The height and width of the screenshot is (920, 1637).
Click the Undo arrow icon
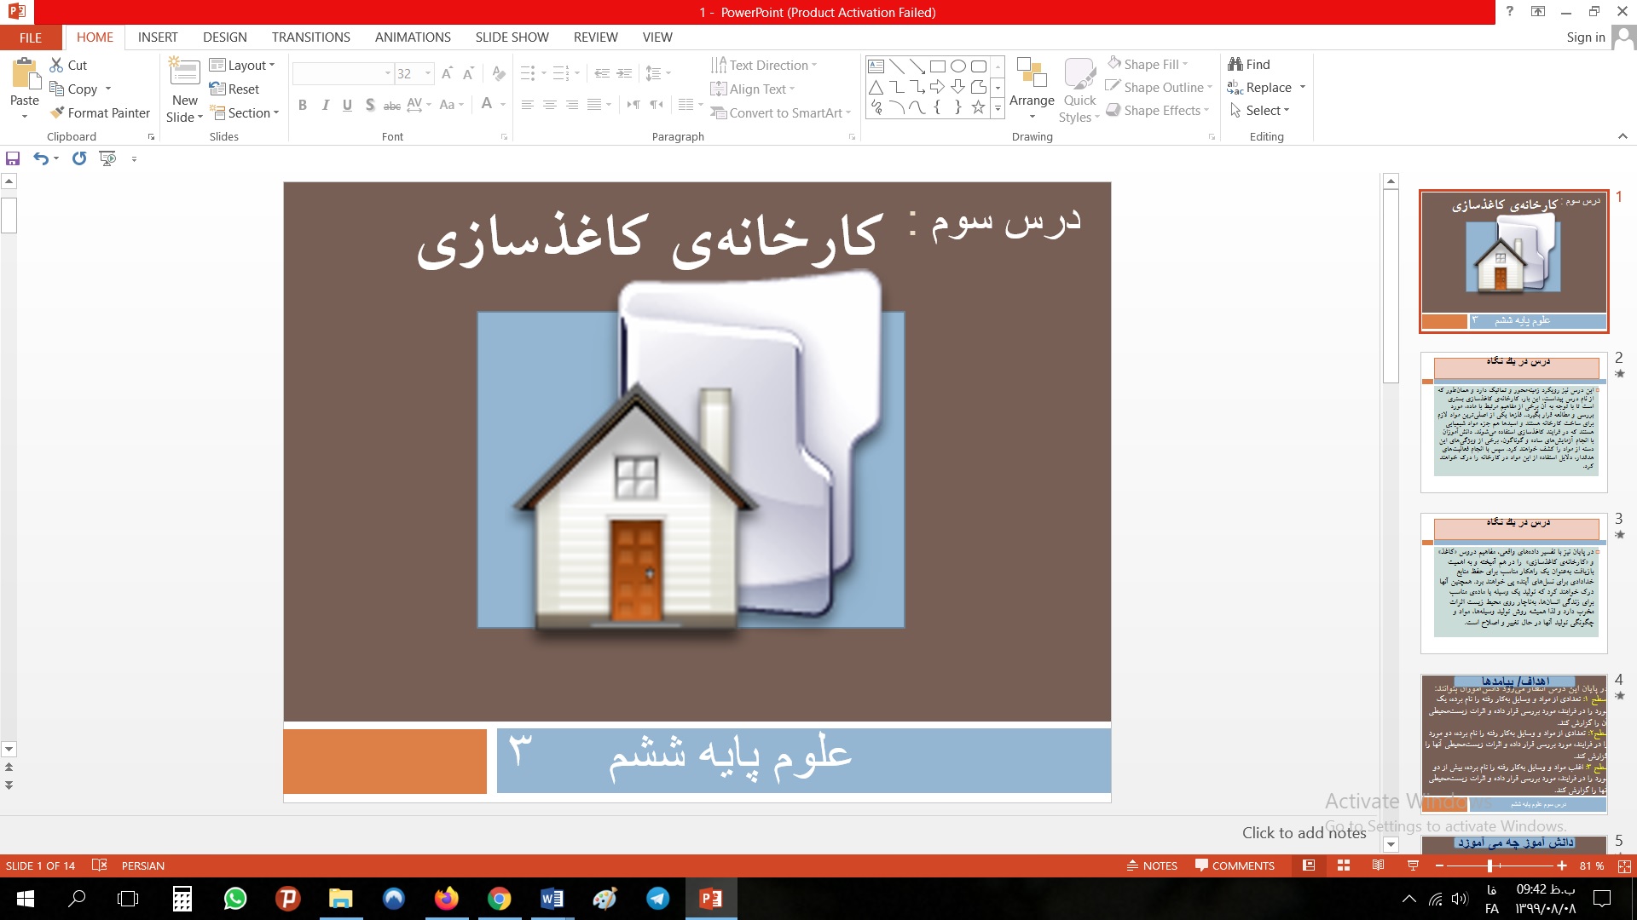40,158
